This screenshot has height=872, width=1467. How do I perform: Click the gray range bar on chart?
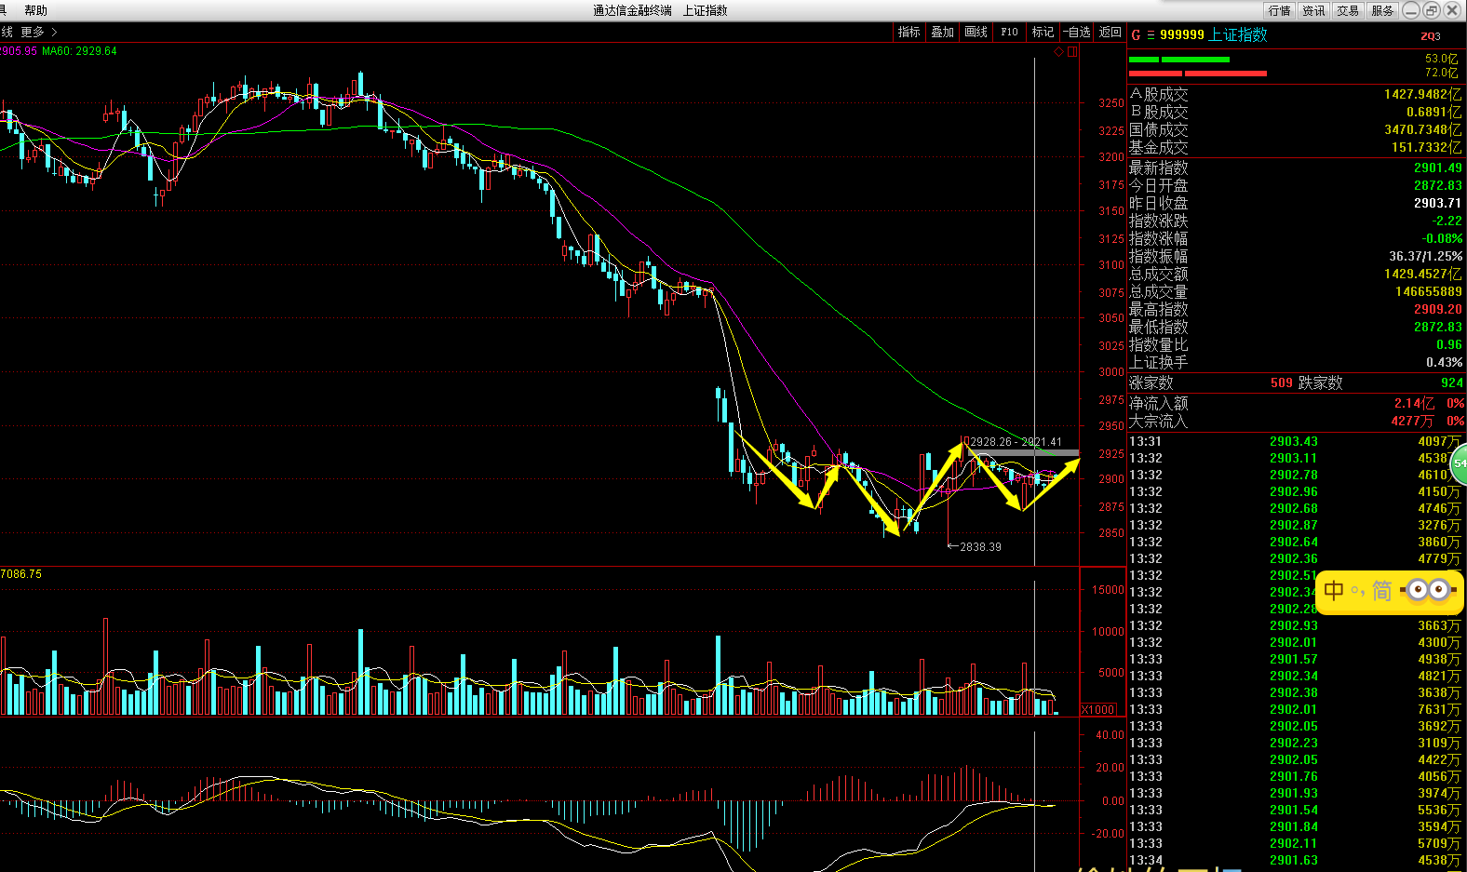click(1025, 453)
